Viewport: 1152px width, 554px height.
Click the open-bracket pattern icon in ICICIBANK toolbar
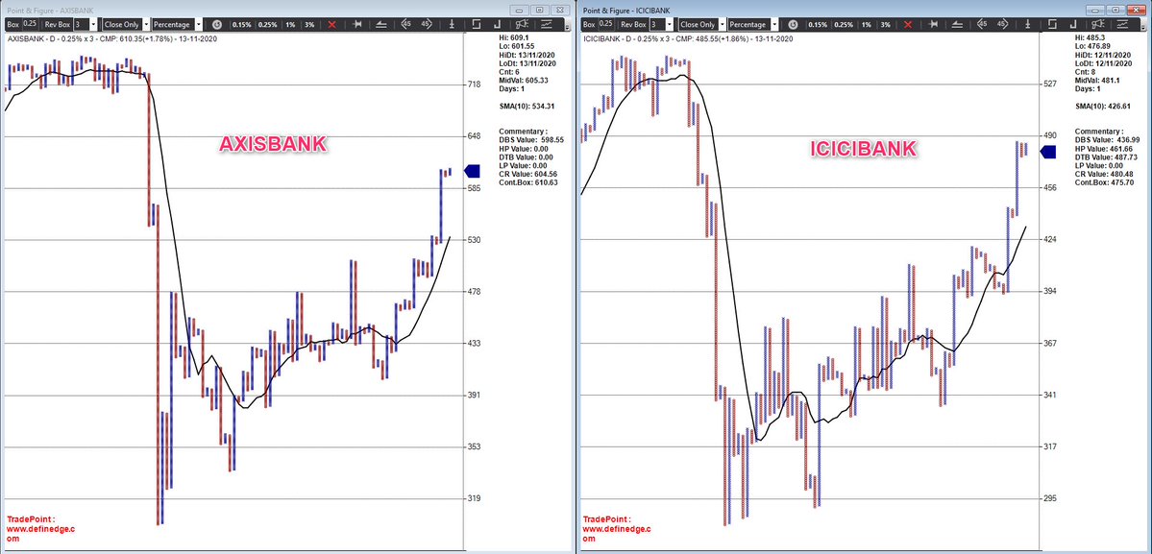click(1052, 24)
